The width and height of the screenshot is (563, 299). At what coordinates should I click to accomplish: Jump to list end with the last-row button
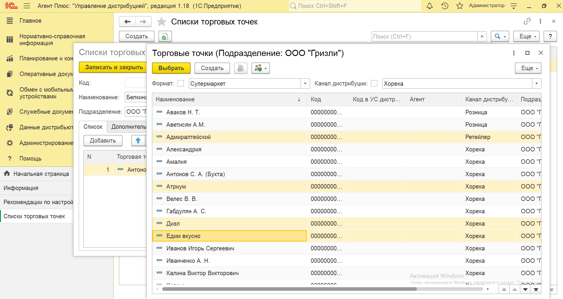(x=536, y=289)
